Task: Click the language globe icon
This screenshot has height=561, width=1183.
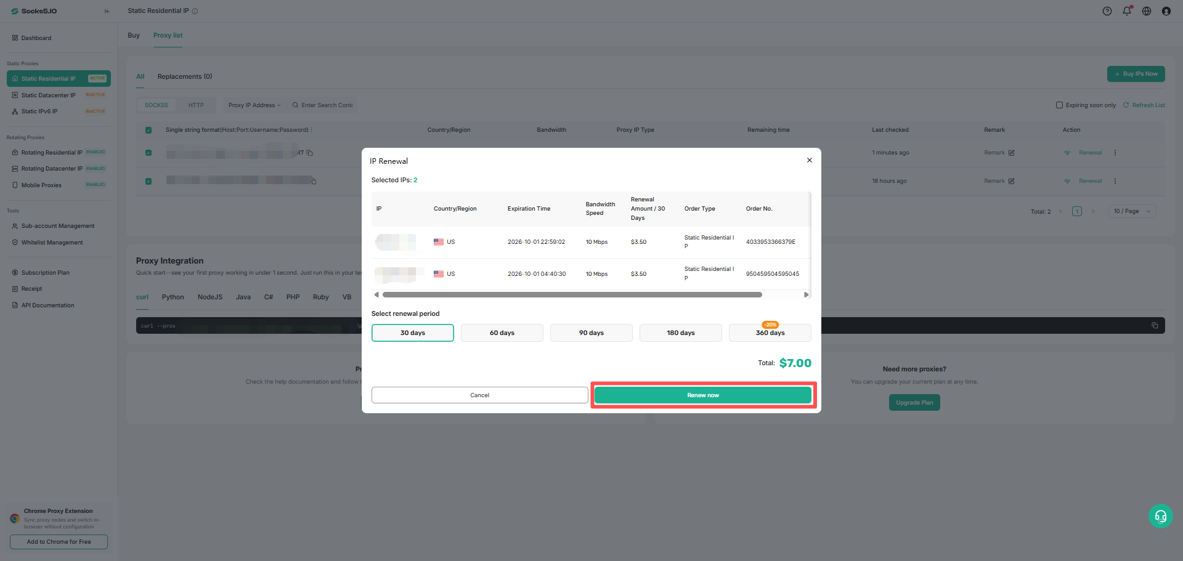Action: [x=1147, y=11]
